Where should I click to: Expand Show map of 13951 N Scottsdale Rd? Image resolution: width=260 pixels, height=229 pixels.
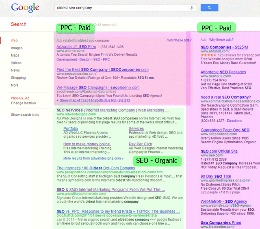(95, 100)
